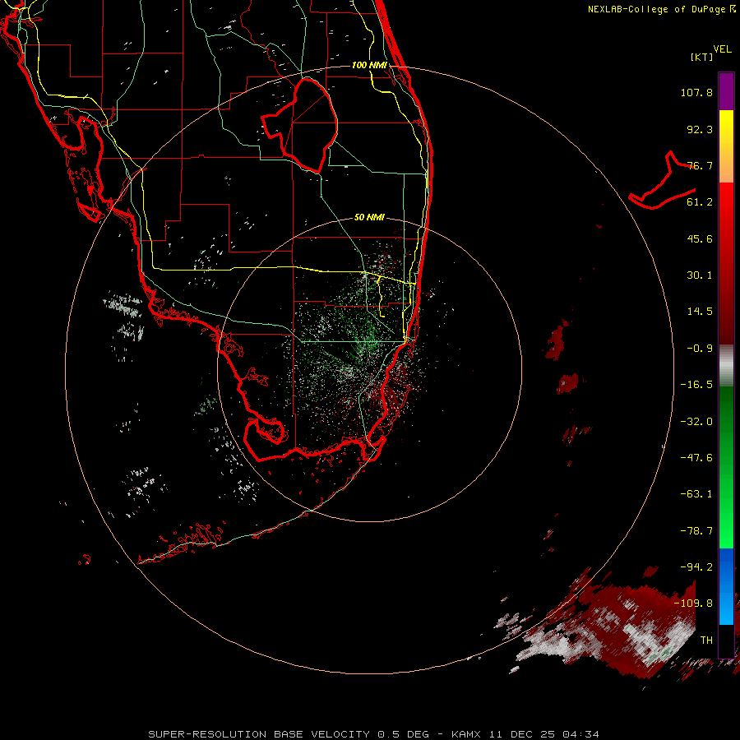This screenshot has height=740, width=740.
Task: Click the 107.8 legend value
Action: pyautogui.click(x=696, y=92)
